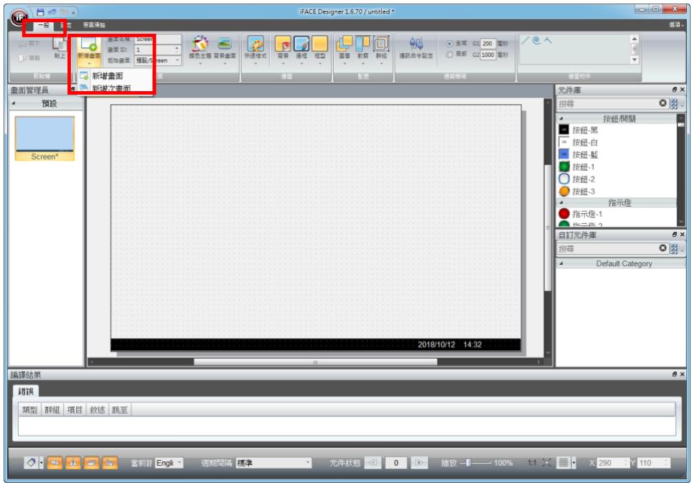Toggle the grid display icon in status bar
Screen dimensions: 692x483
[x=564, y=462]
